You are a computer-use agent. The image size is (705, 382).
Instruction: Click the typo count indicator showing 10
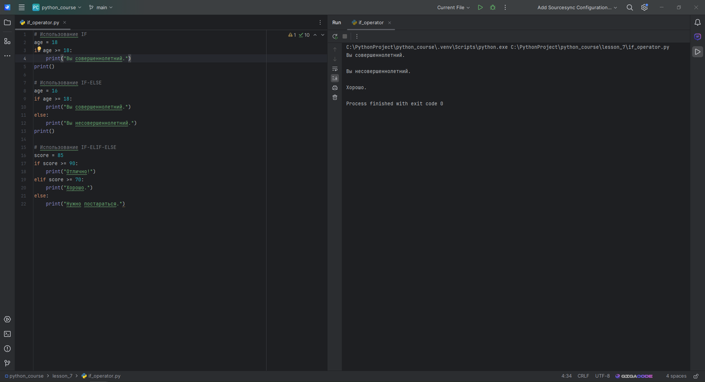[x=304, y=35]
